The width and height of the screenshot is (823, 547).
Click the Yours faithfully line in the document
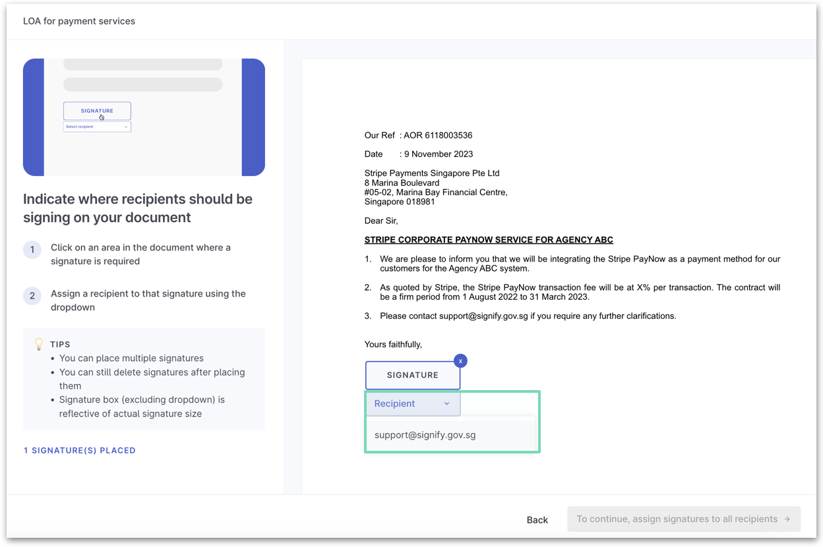(x=393, y=344)
